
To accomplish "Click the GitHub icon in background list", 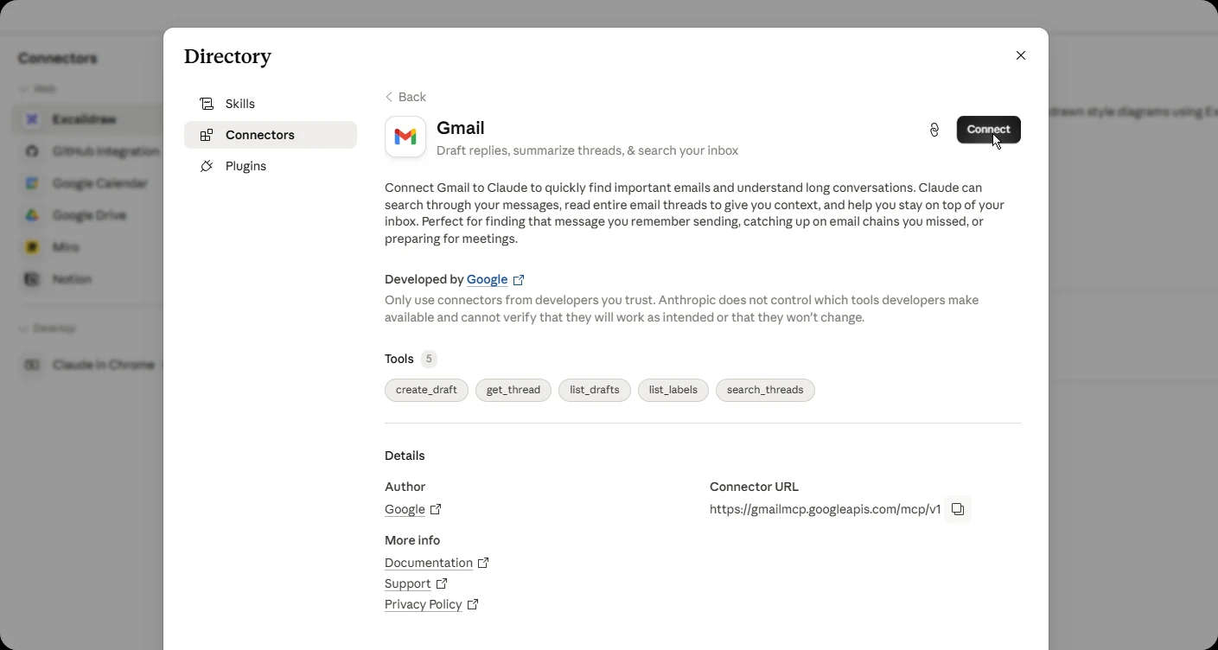I will 32,151.
